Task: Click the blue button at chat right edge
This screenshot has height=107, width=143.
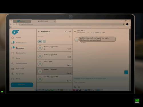Action: pos(126,72)
